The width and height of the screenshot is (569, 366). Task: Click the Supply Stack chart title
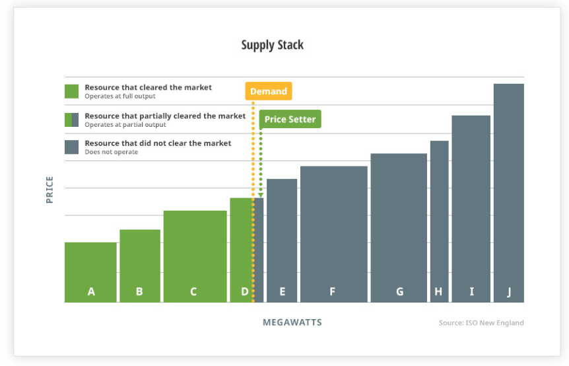click(272, 45)
